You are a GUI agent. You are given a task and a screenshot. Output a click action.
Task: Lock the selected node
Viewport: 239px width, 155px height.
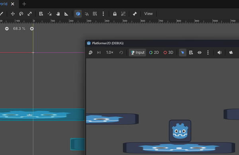point(115,14)
